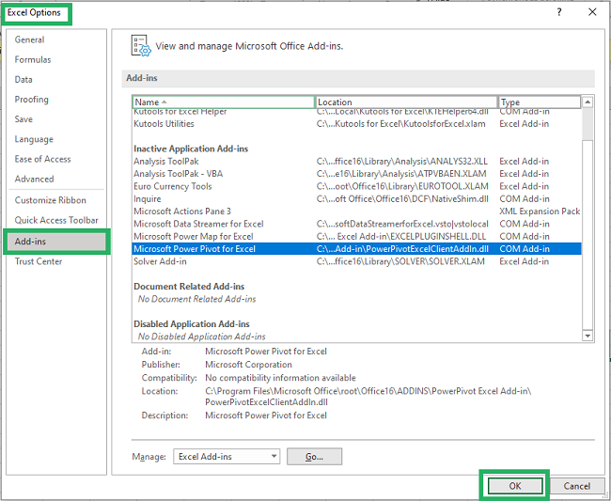The image size is (611, 501).
Task: Click the Go... button
Action: pyautogui.click(x=314, y=456)
